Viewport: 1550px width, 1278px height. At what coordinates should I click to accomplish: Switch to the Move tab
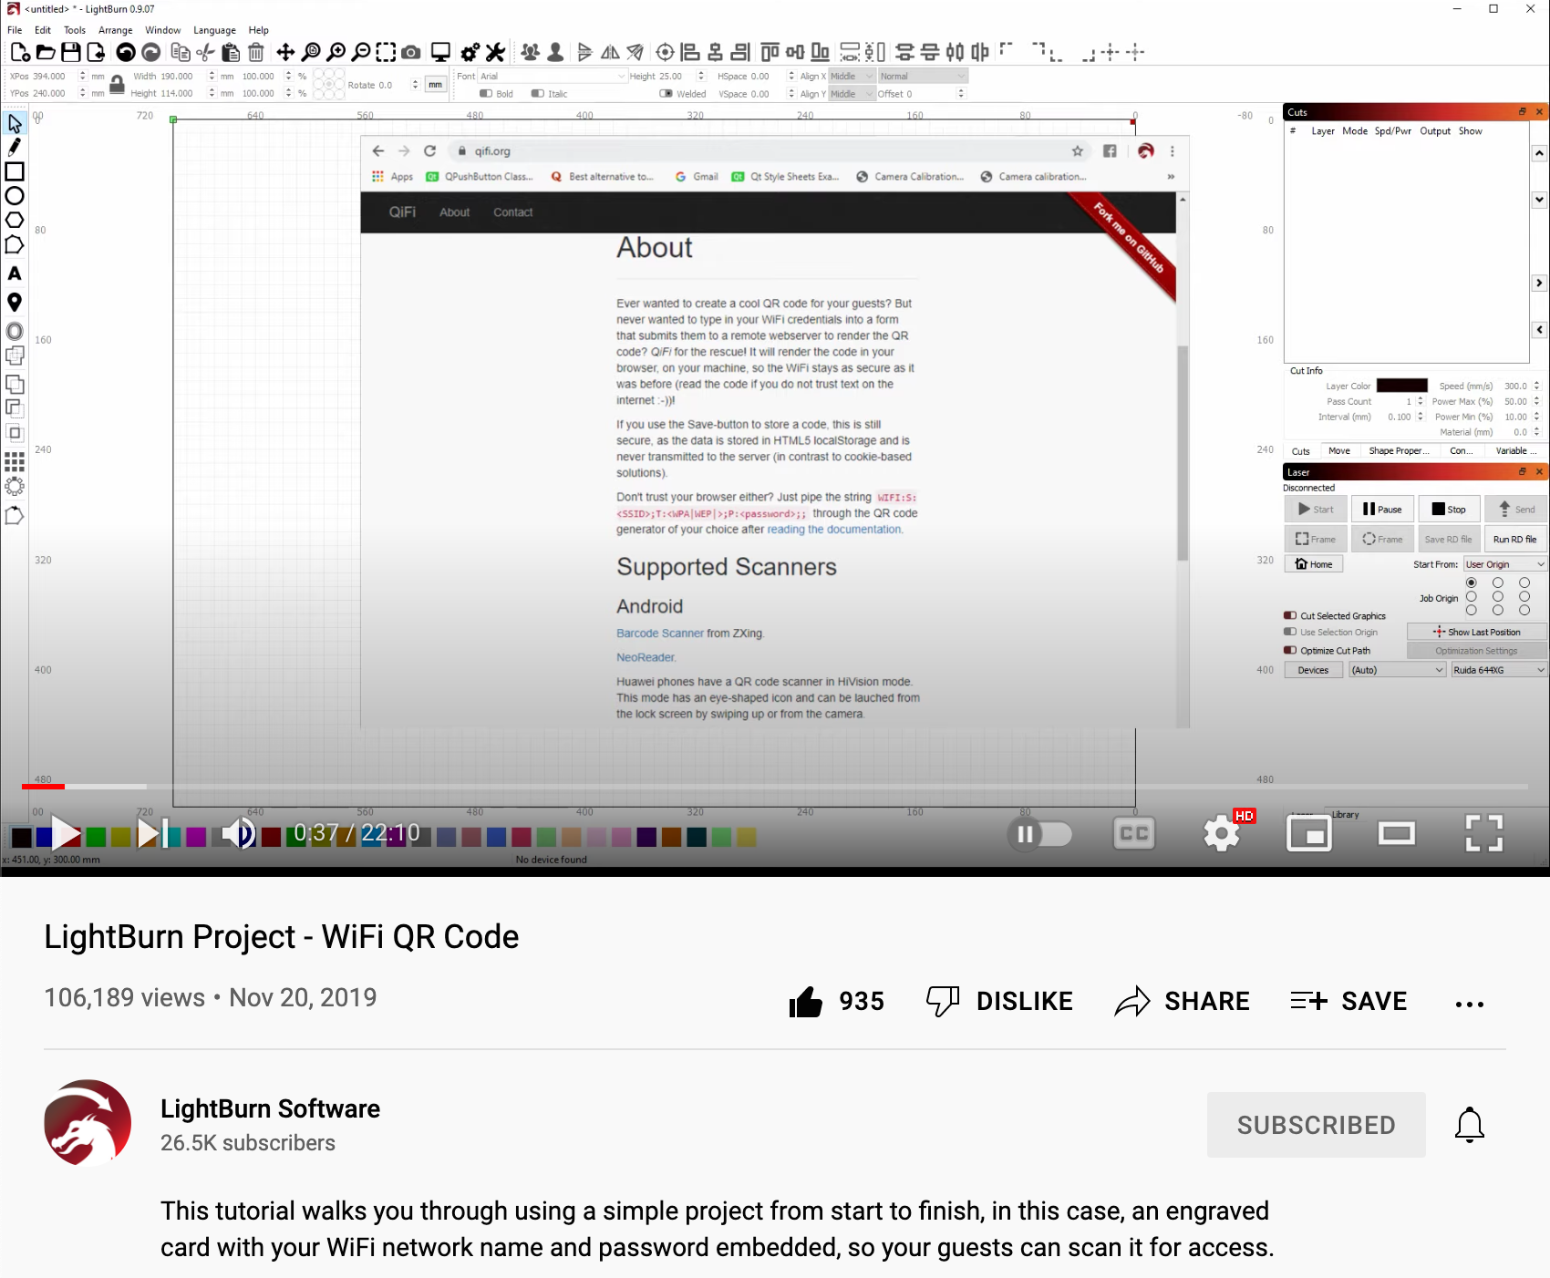tap(1339, 451)
